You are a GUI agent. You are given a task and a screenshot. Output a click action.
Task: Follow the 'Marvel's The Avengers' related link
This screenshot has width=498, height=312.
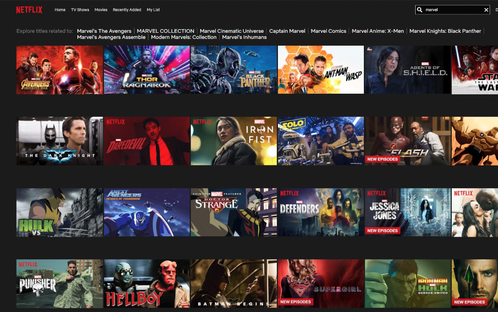[x=104, y=31]
